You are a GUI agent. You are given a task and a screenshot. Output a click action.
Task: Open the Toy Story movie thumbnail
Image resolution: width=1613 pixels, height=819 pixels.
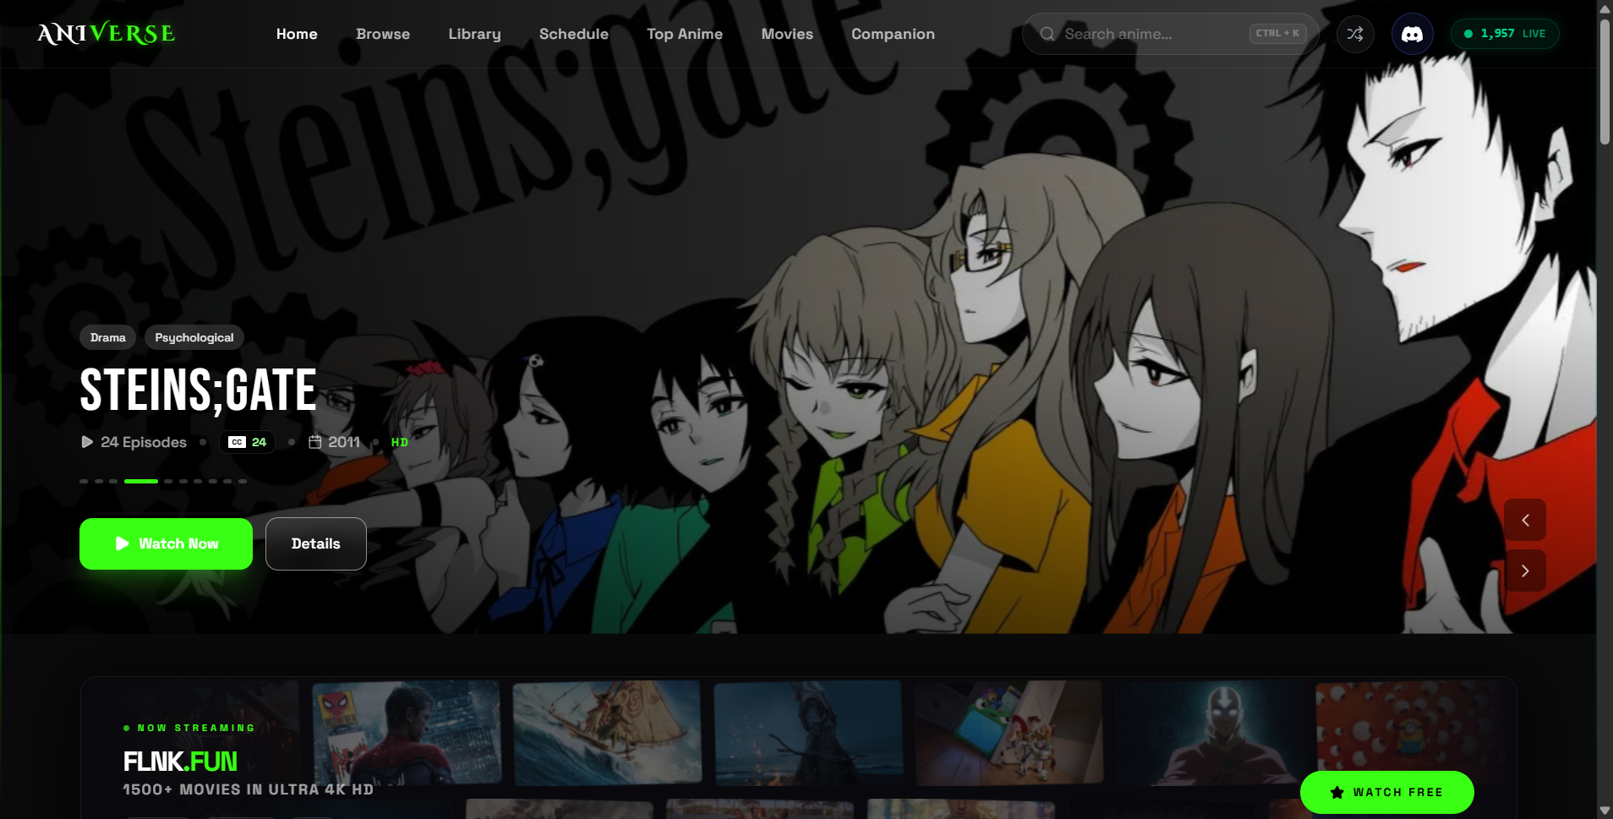[x=1009, y=732]
